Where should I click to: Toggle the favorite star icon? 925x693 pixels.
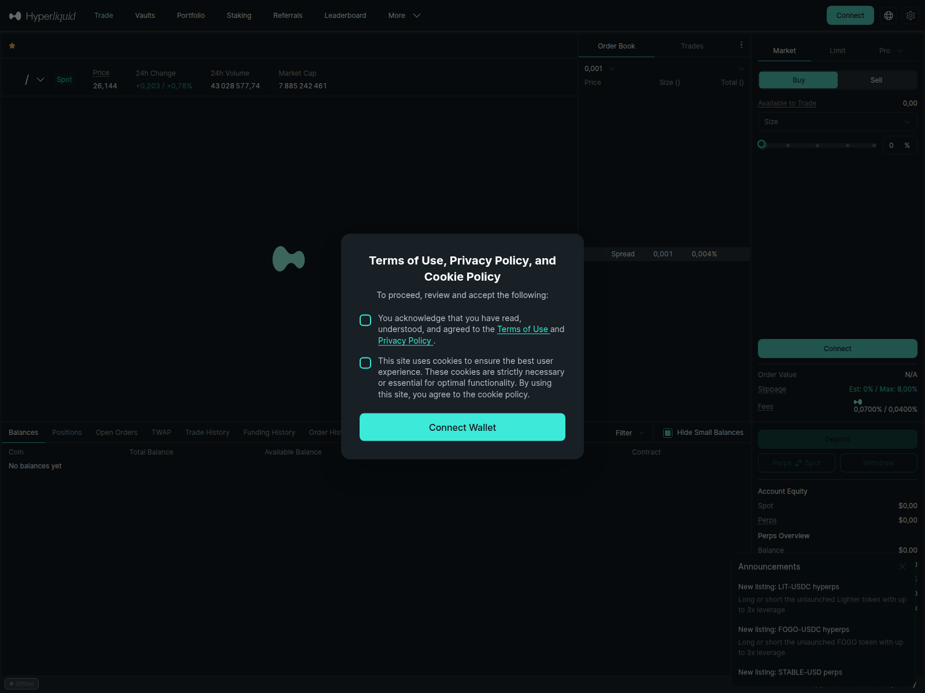click(12, 46)
